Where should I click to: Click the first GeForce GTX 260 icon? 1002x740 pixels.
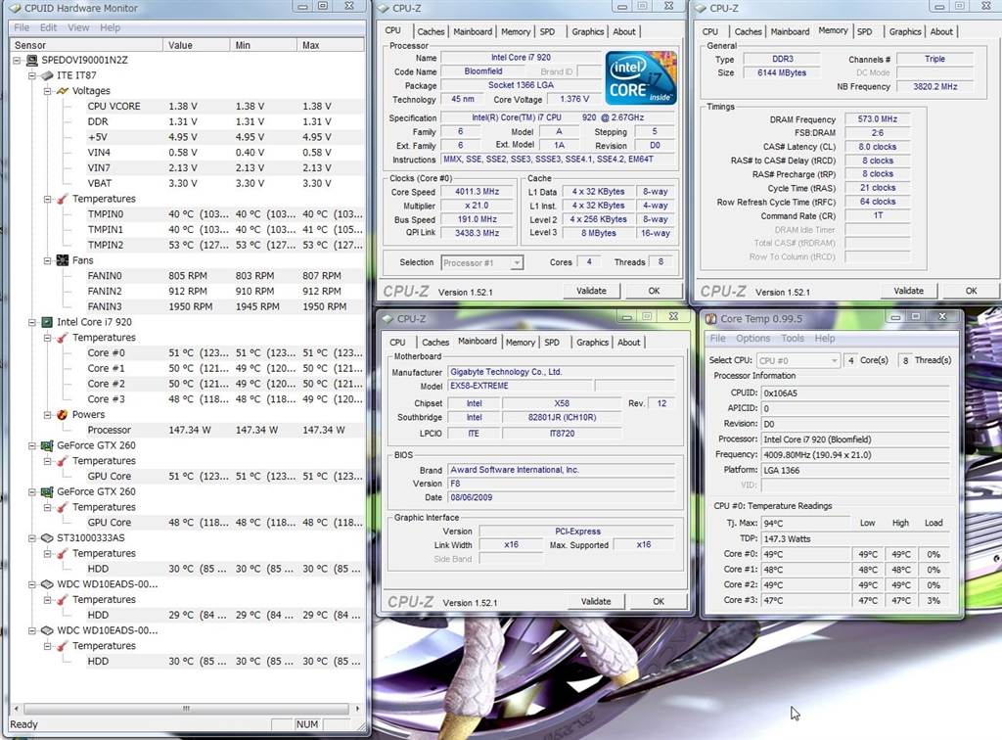point(46,445)
